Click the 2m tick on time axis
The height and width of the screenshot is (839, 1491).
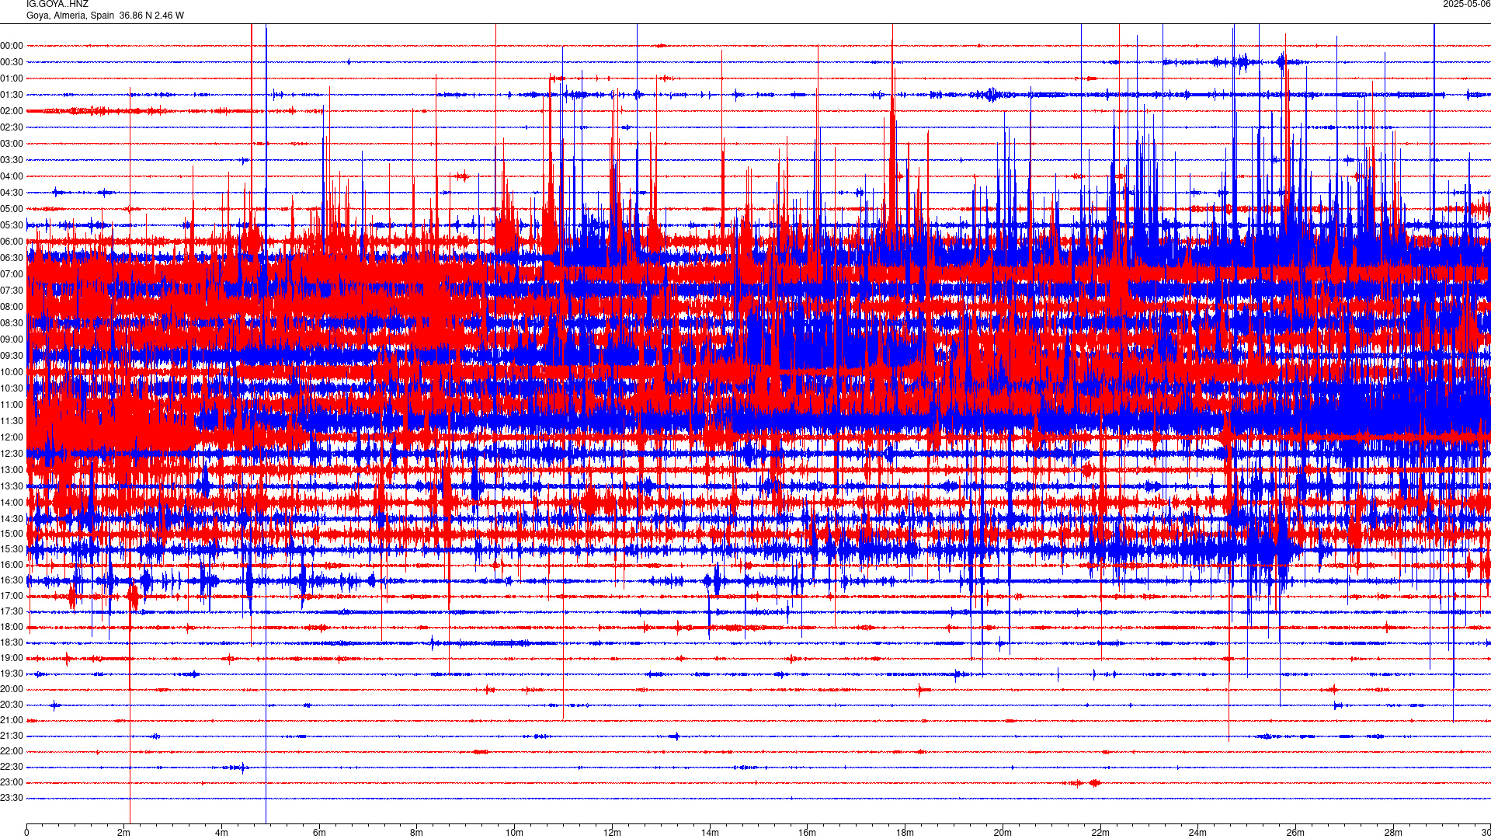[x=124, y=833]
